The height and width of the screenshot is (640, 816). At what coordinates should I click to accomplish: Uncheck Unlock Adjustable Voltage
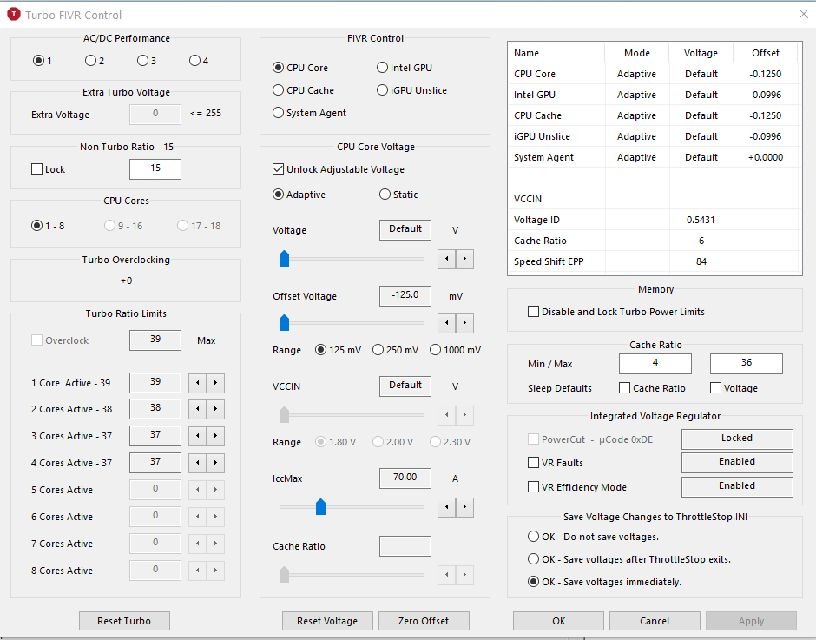click(279, 169)
